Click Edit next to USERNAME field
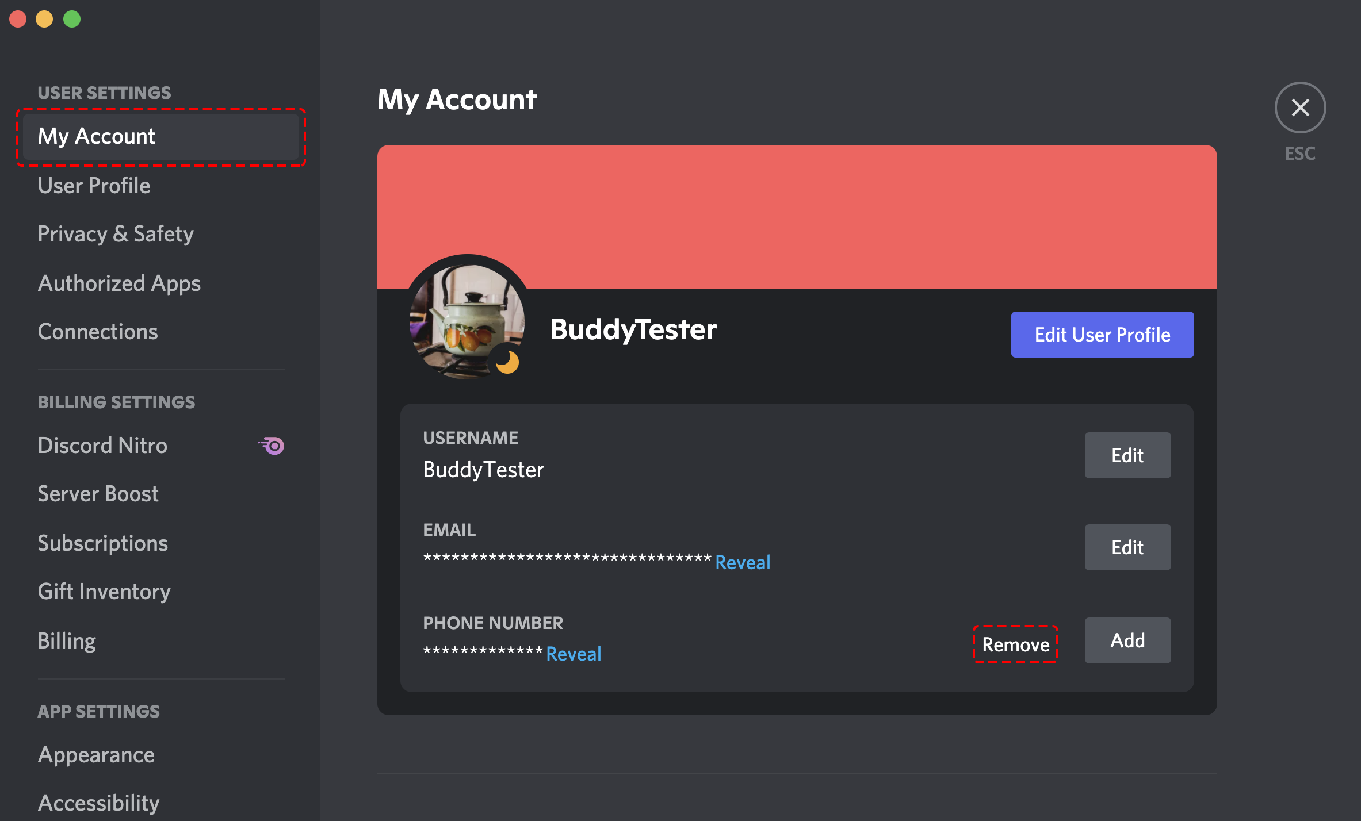The width and height of the screenshot is (1361, 821). click(x=1126, y=455)
